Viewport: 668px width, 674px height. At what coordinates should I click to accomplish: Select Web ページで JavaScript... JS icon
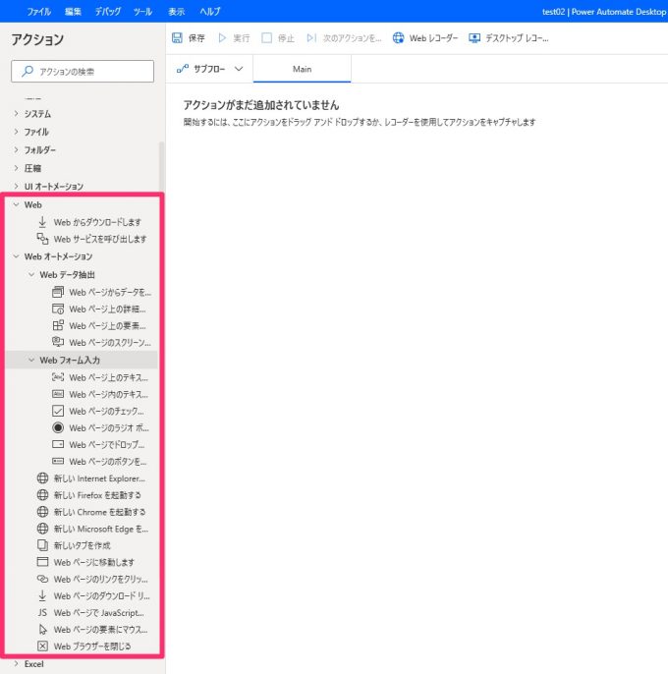click(x=42, y=612)
